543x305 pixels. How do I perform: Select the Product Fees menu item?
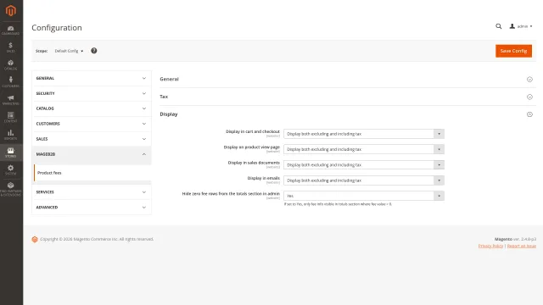pyautogui.click(x=92, y=173)
